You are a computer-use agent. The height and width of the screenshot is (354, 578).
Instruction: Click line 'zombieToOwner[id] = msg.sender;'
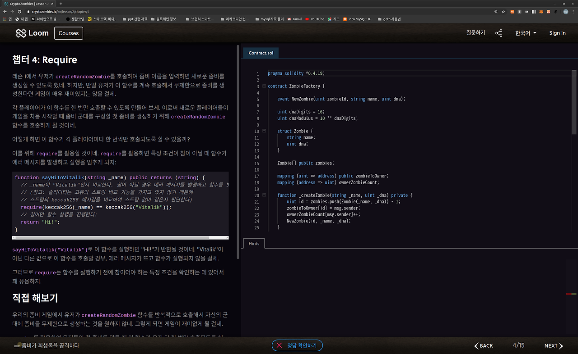[323, 208]
